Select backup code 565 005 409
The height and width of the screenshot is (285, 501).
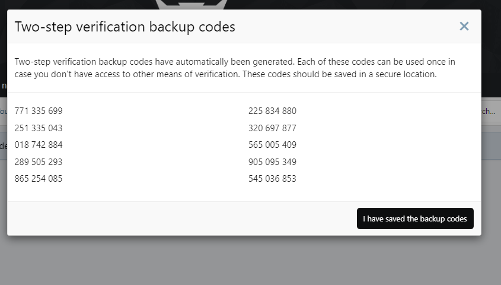tap(273, 145)
